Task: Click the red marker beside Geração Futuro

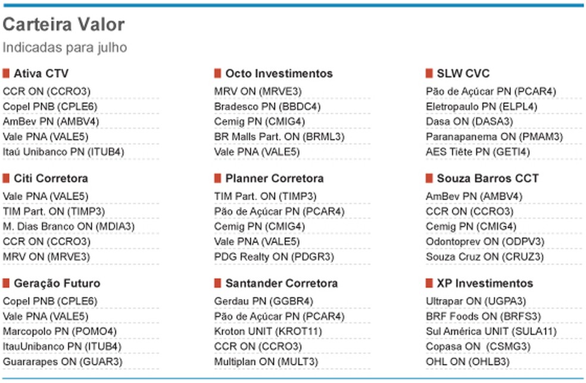Action: (x=6, y=284)
